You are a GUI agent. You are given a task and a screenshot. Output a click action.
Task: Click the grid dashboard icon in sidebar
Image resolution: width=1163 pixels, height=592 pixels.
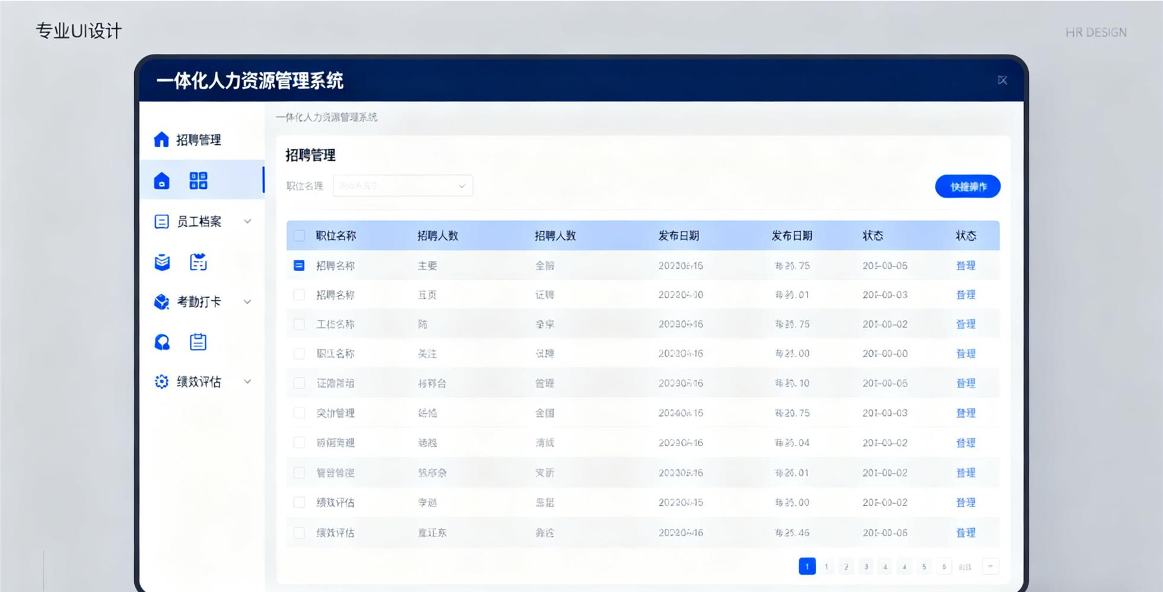pyautogui.click(x=198, y=180)
